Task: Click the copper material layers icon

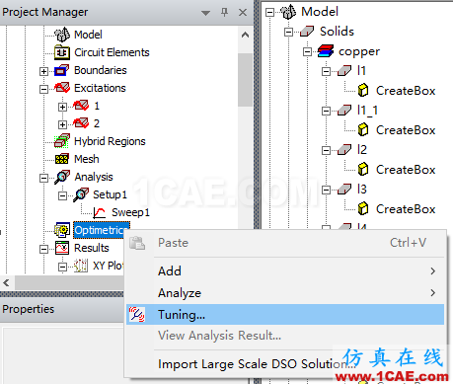Action: click(326, 51)
